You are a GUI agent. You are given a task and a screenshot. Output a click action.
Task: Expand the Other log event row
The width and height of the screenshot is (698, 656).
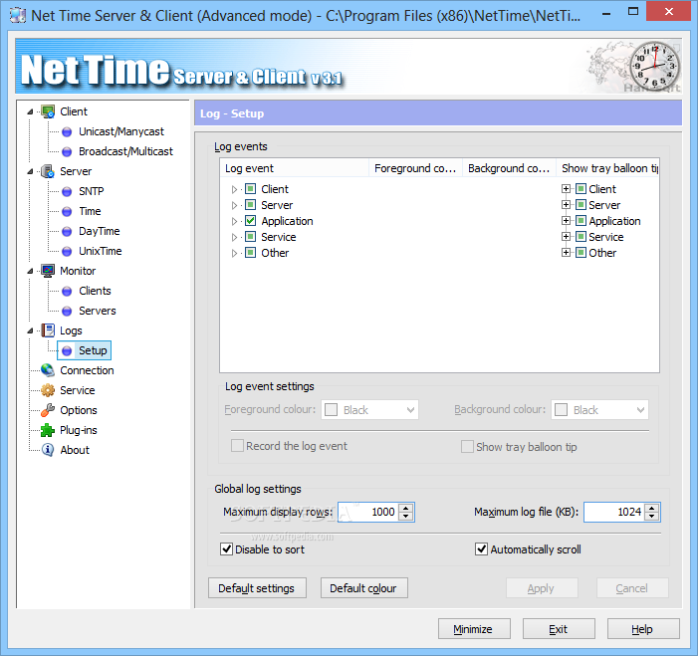coord(234,253)
